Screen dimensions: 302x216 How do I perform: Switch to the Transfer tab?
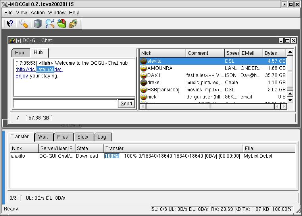tap(21, 137)
